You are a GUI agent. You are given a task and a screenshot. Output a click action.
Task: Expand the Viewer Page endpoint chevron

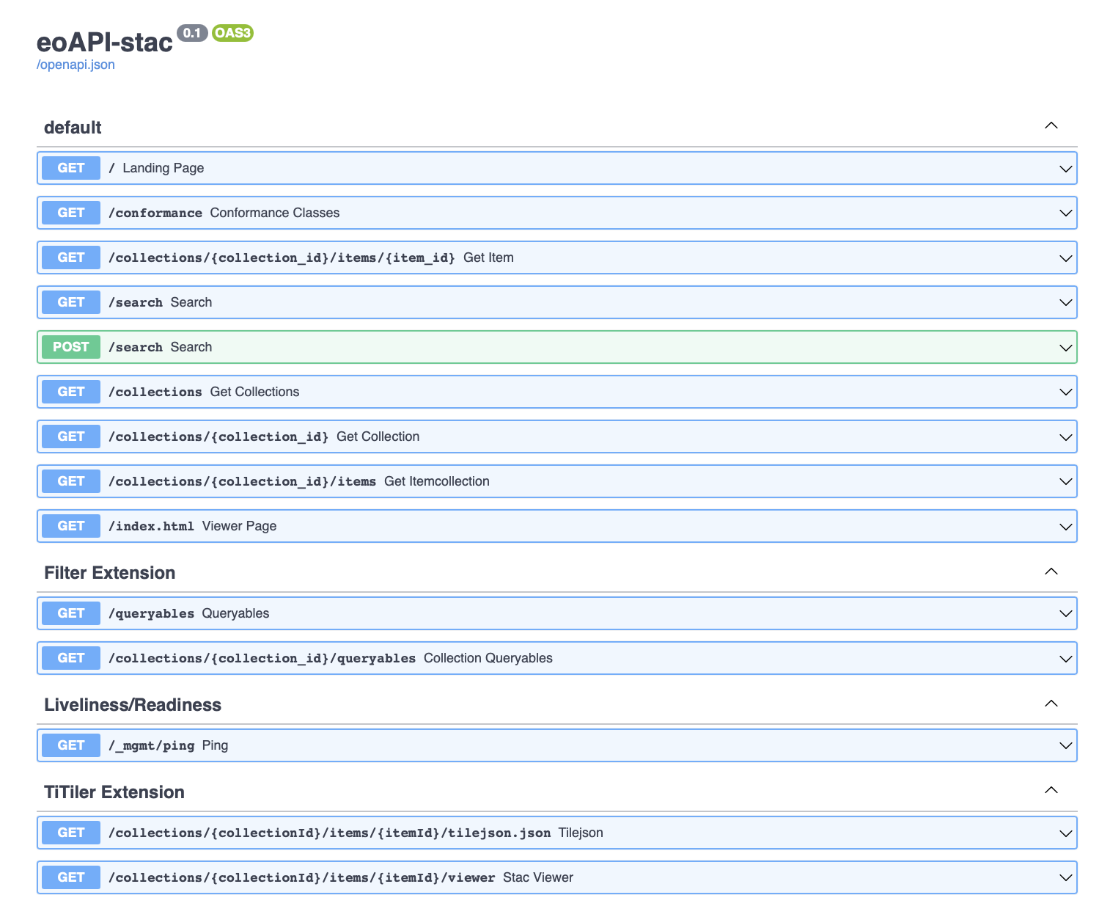[1065, 527]
